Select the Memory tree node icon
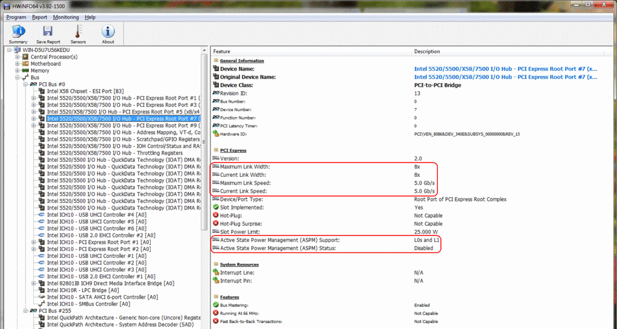The image size is (617, 329). 26,71
